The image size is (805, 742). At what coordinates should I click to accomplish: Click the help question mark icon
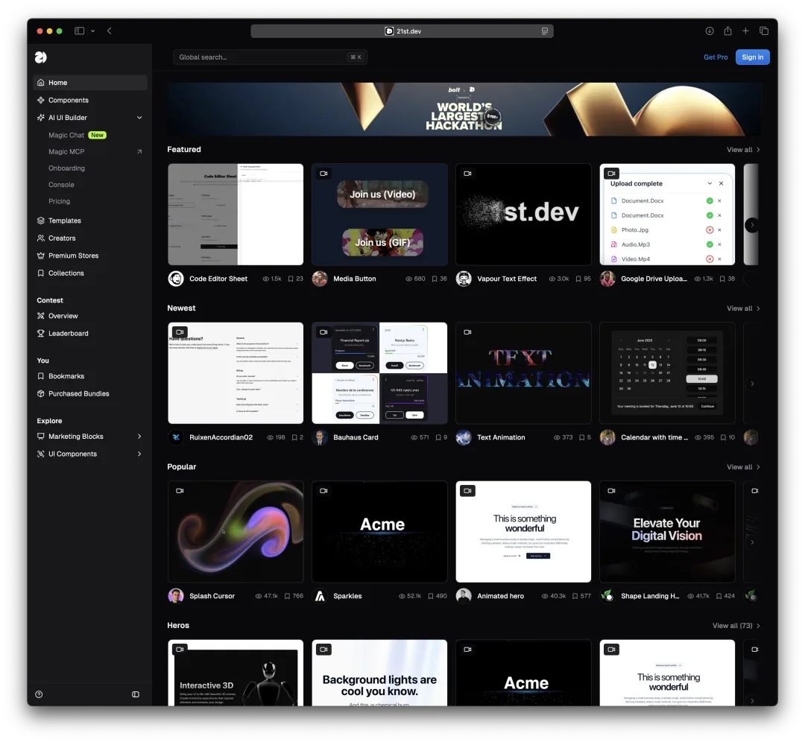(39, 694)
